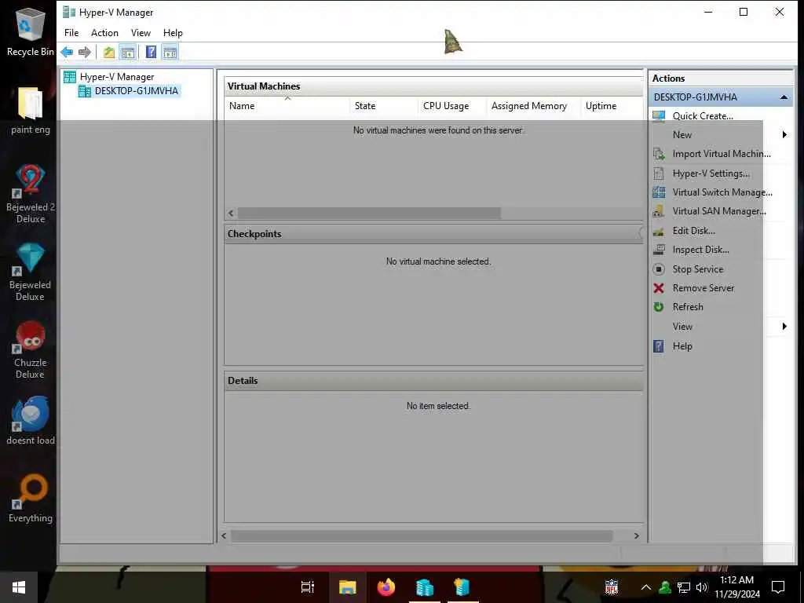Click the volume icon in system tray

point(701,587)
